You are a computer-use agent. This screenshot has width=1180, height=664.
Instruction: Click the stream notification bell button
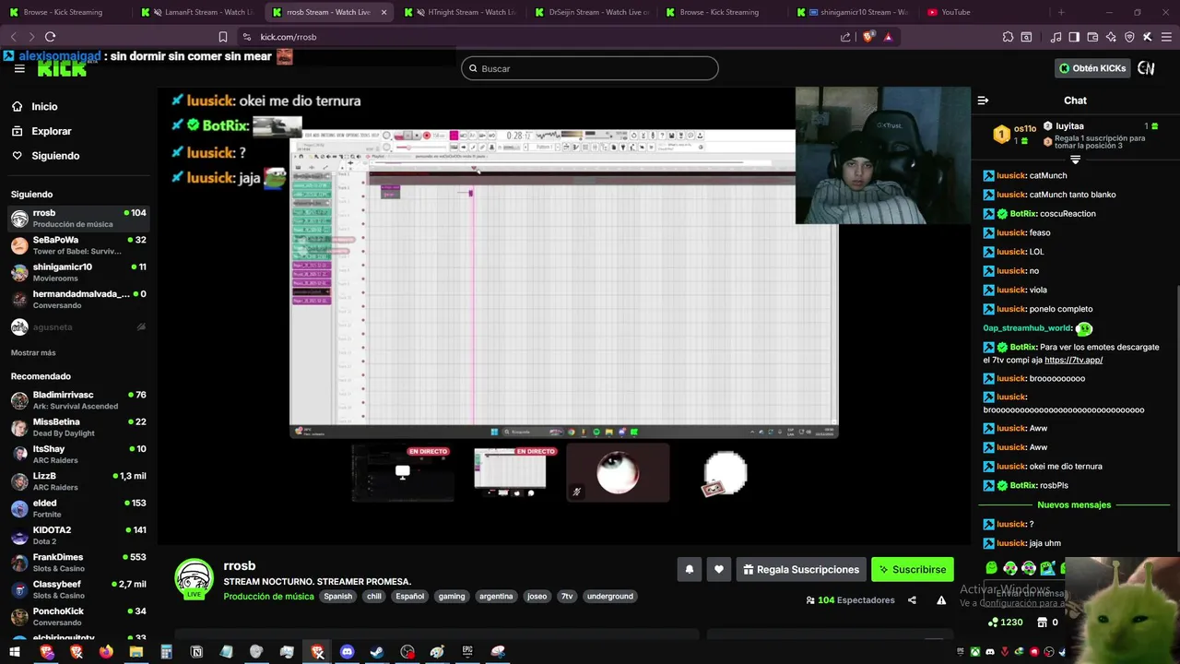689,569
